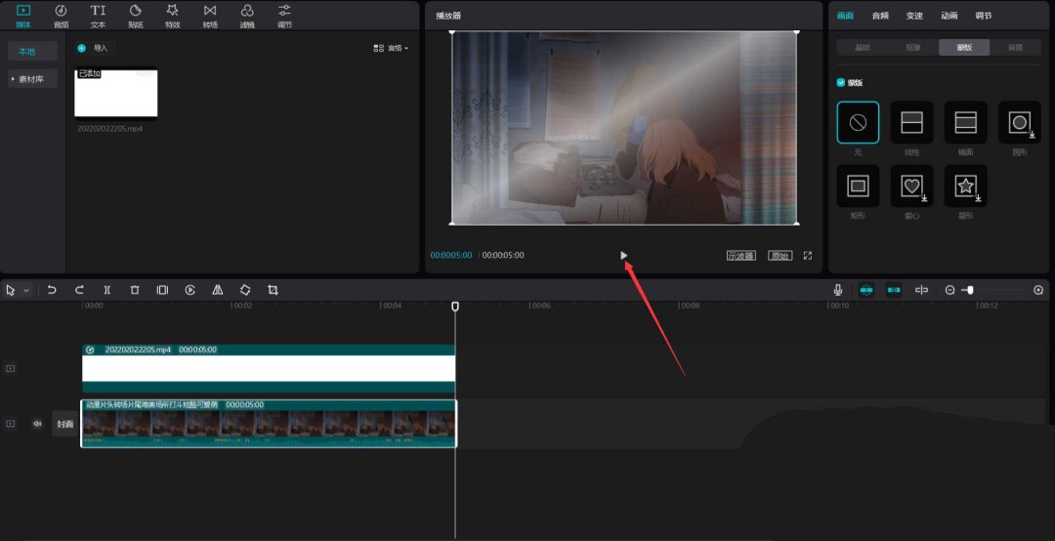Click the microphone record voiceover icon

pyautogui.click(x=838, y=290)
